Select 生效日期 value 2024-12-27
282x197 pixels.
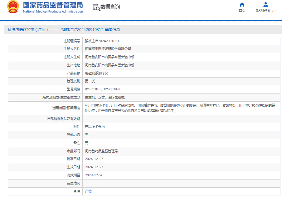94,167
